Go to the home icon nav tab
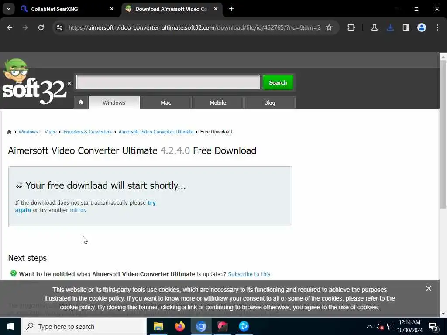Image resolution: width=447 pixels, height=335 pixels. (x=81, y=102)
